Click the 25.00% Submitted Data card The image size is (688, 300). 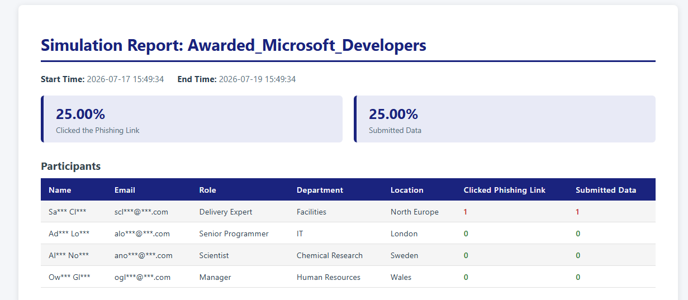(x=505, y=119)
